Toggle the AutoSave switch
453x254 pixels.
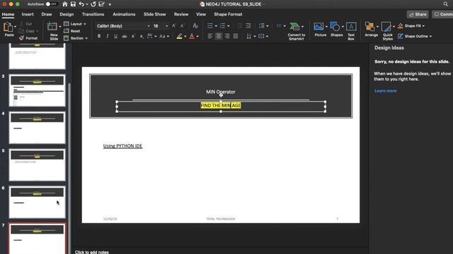coord(51,4)
